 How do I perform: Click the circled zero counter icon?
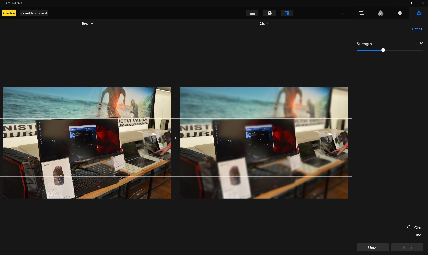pyautogui.click(x=269, y=13)
